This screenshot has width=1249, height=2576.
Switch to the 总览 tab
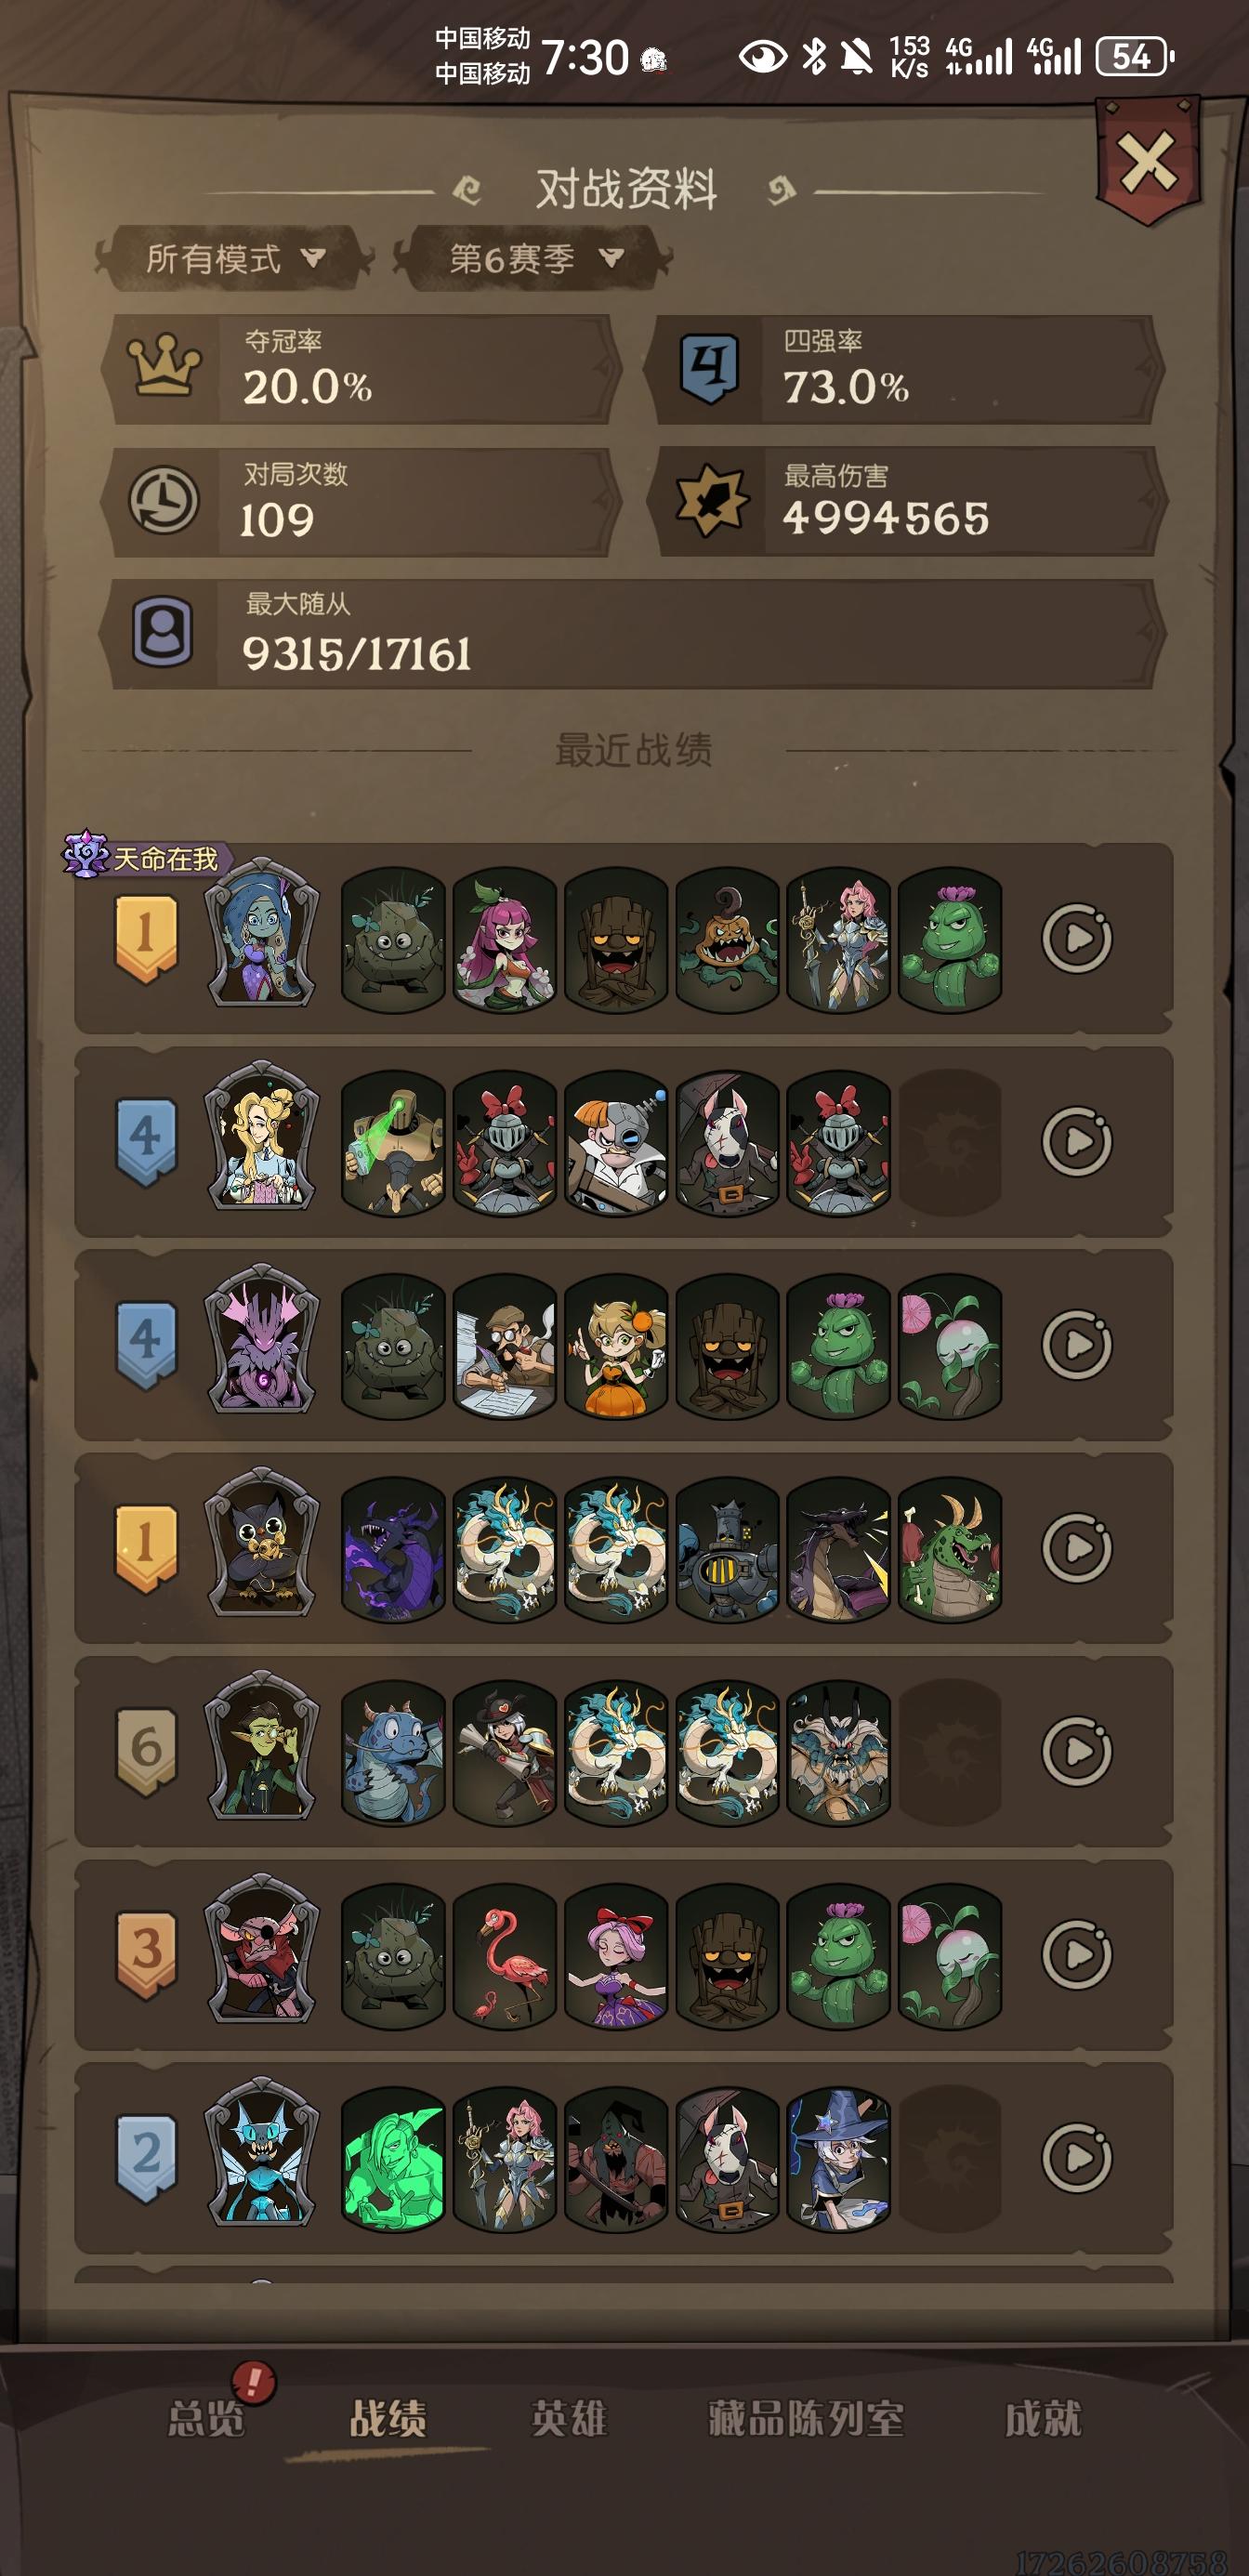point(206,2418)
